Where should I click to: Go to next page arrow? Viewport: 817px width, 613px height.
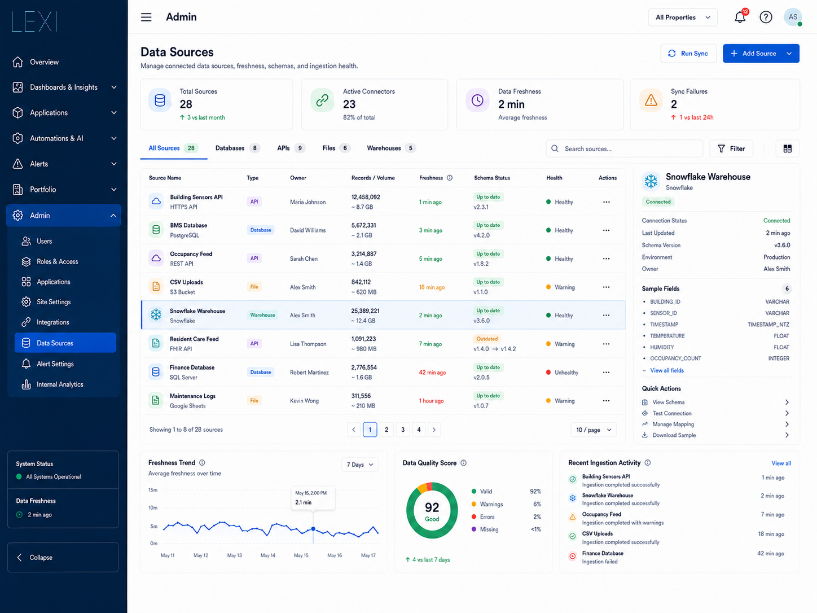coord(434,430)
